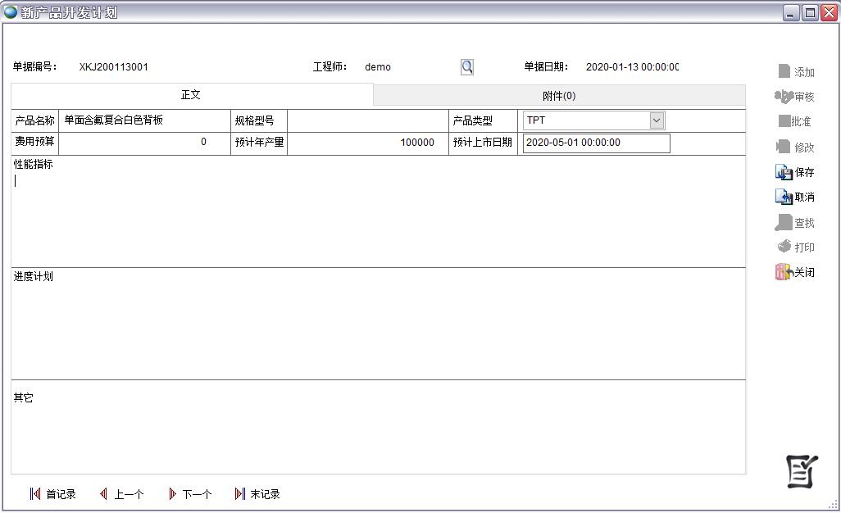Click the 查找 (Find) icon
The width and height of the screenshot is (841, 513).
[x=784, y=223]
